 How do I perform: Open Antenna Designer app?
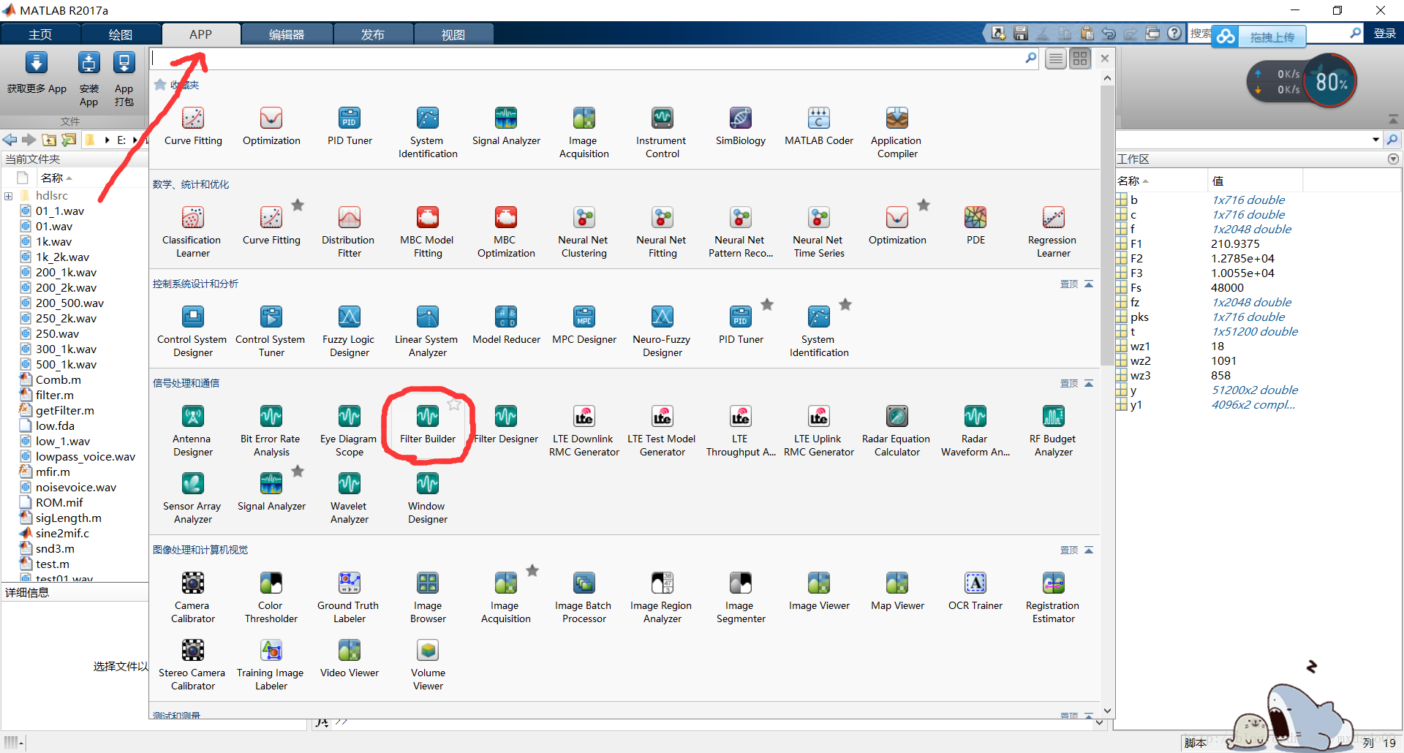pos(193,431)
